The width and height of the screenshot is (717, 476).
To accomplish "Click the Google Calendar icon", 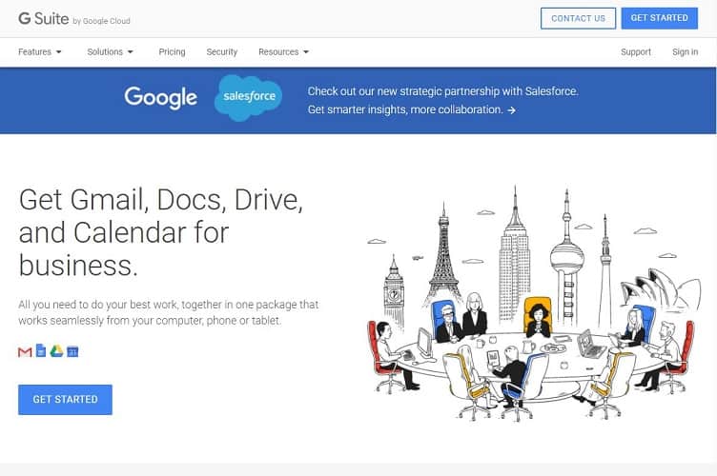I will coord(72,351).
